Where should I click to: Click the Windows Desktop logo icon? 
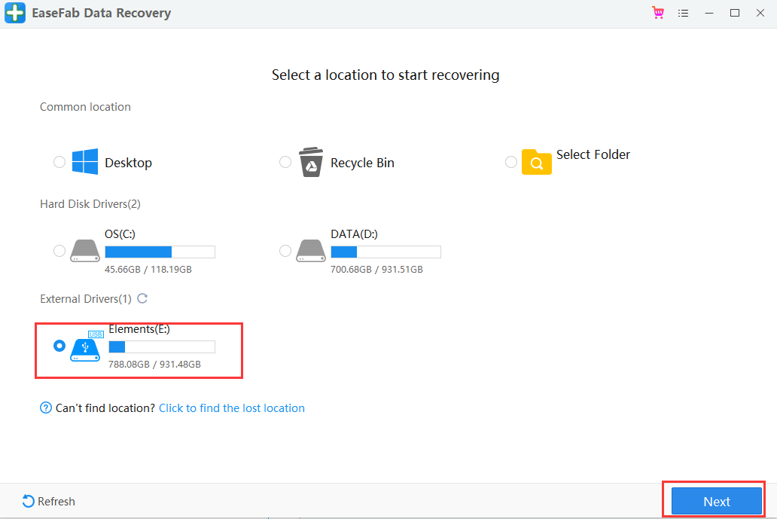pos(85,162)
